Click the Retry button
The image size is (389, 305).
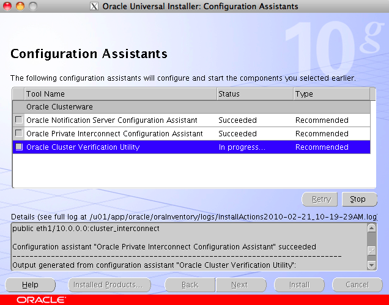click(320, 199)
